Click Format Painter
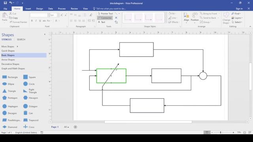 18,22
